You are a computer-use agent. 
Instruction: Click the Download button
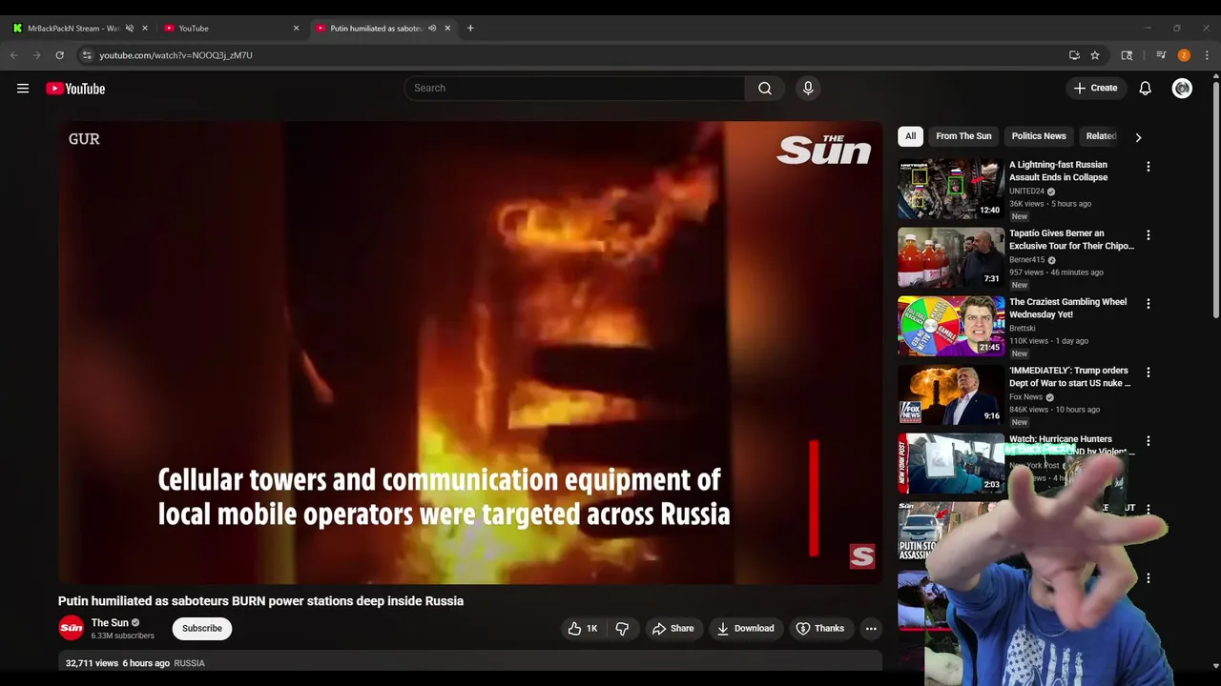click(745, 628)
